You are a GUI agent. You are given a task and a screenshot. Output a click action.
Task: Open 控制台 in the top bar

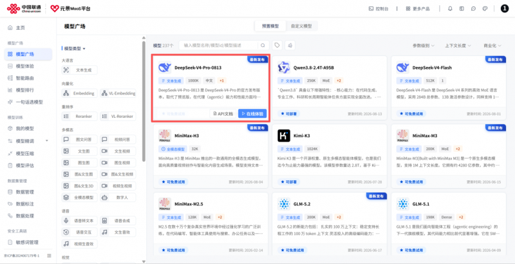tap(379, 9)
